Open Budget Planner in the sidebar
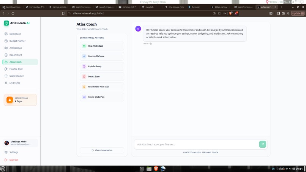This screenshot has height=172, width=306. point(20,41)
